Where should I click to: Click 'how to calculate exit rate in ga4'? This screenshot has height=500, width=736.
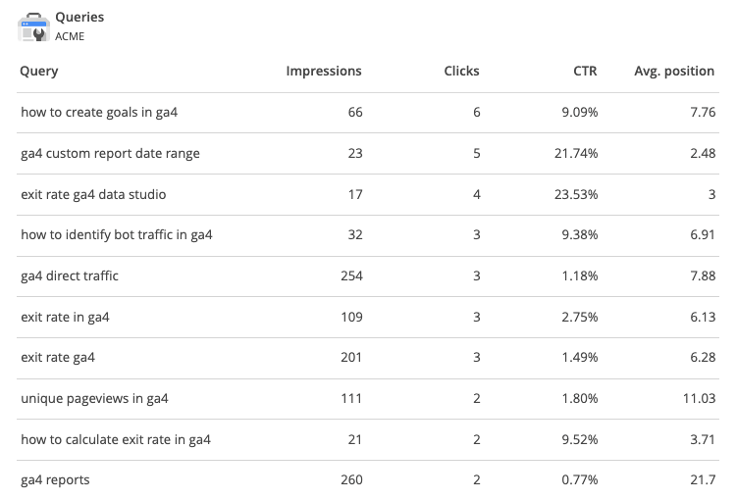pos(116,440)
